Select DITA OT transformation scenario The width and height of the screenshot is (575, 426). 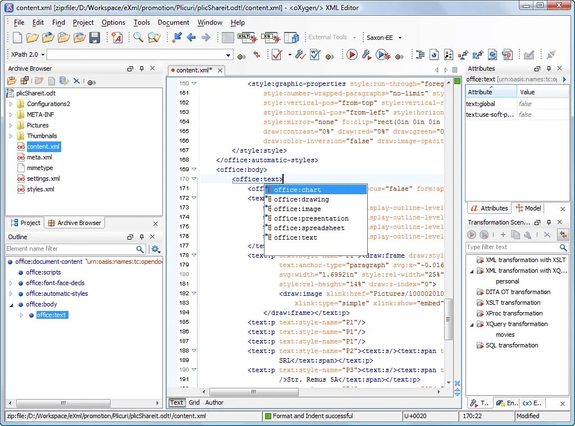518,292
